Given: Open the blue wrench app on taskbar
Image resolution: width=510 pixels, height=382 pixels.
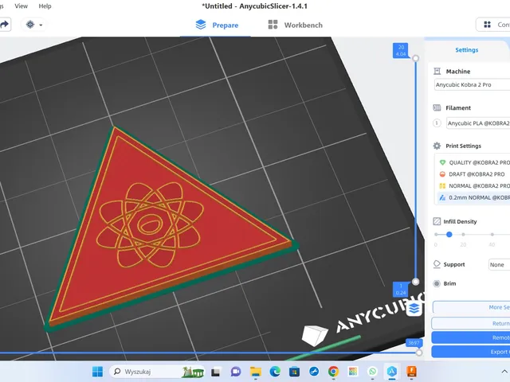Looking at the screenshot, I should tap(314, 372).
